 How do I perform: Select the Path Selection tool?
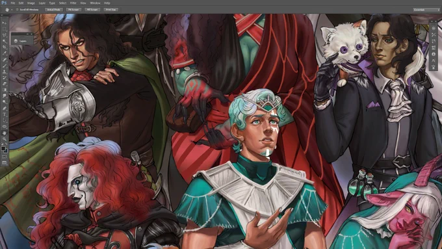(x=5, y=120)
